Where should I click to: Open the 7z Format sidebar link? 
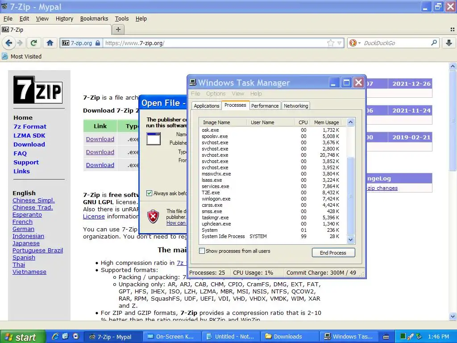pos(30,126)
